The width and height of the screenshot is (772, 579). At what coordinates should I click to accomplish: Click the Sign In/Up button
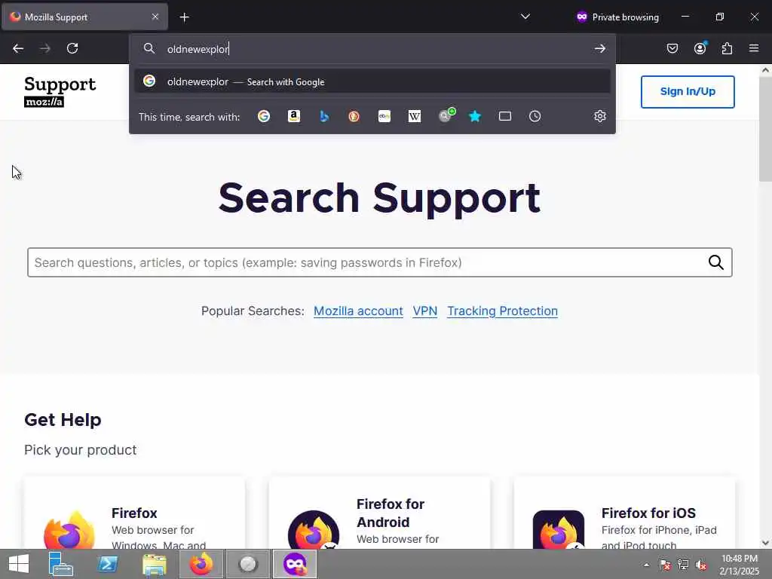tap(688, 91)
